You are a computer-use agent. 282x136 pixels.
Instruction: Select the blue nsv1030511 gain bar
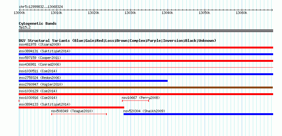tap(146, 74)
